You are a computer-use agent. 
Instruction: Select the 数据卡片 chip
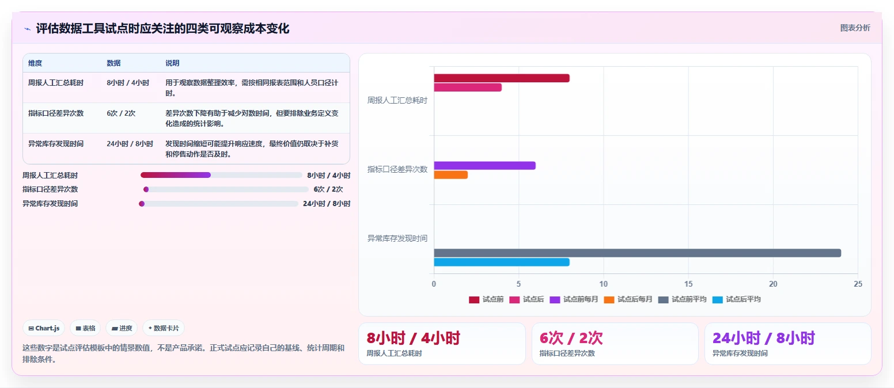coord(164,328)
